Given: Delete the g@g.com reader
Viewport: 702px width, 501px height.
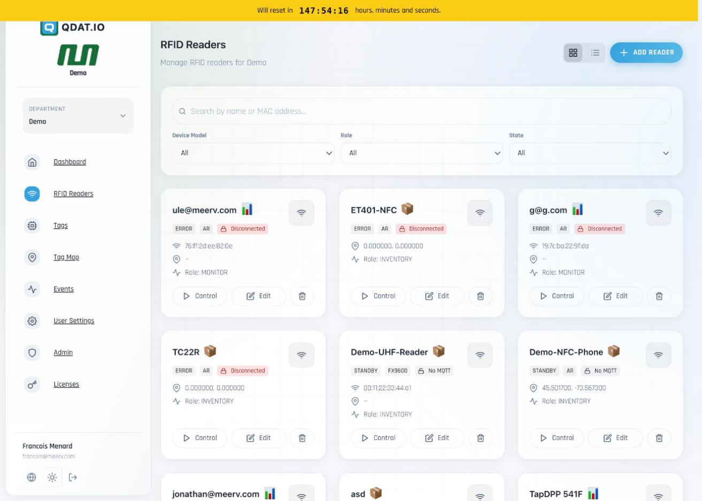Looking at the screenshot, I should [659, 296].
